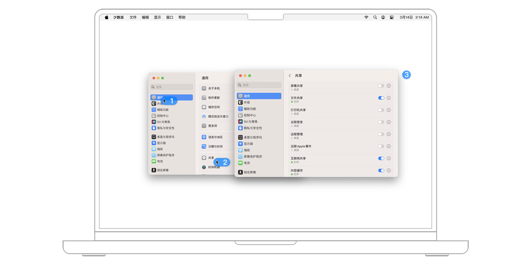531x265 pixels.
Task: Select 外观 icon in front Sharing window sidebar
Action: pyautogui.click(x=240, y=102)
